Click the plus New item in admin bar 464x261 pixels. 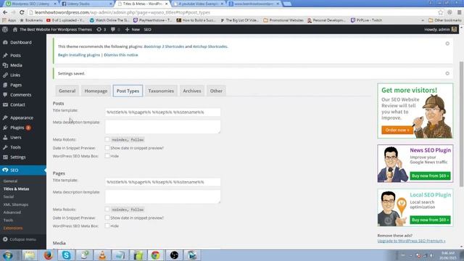(x=132, y=29)
